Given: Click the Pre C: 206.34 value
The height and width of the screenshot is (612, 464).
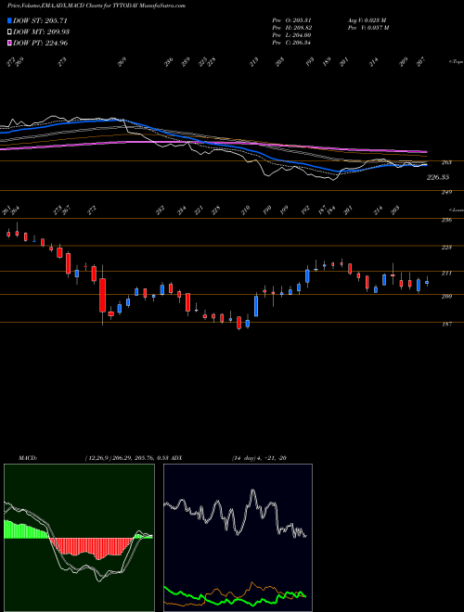Looking at the screenshot, I should click(291, 43).
